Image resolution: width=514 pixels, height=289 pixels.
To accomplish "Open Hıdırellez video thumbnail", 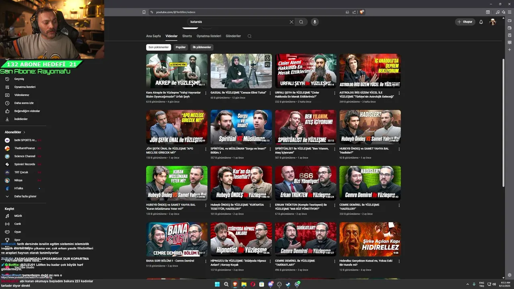I will [370, 240].
